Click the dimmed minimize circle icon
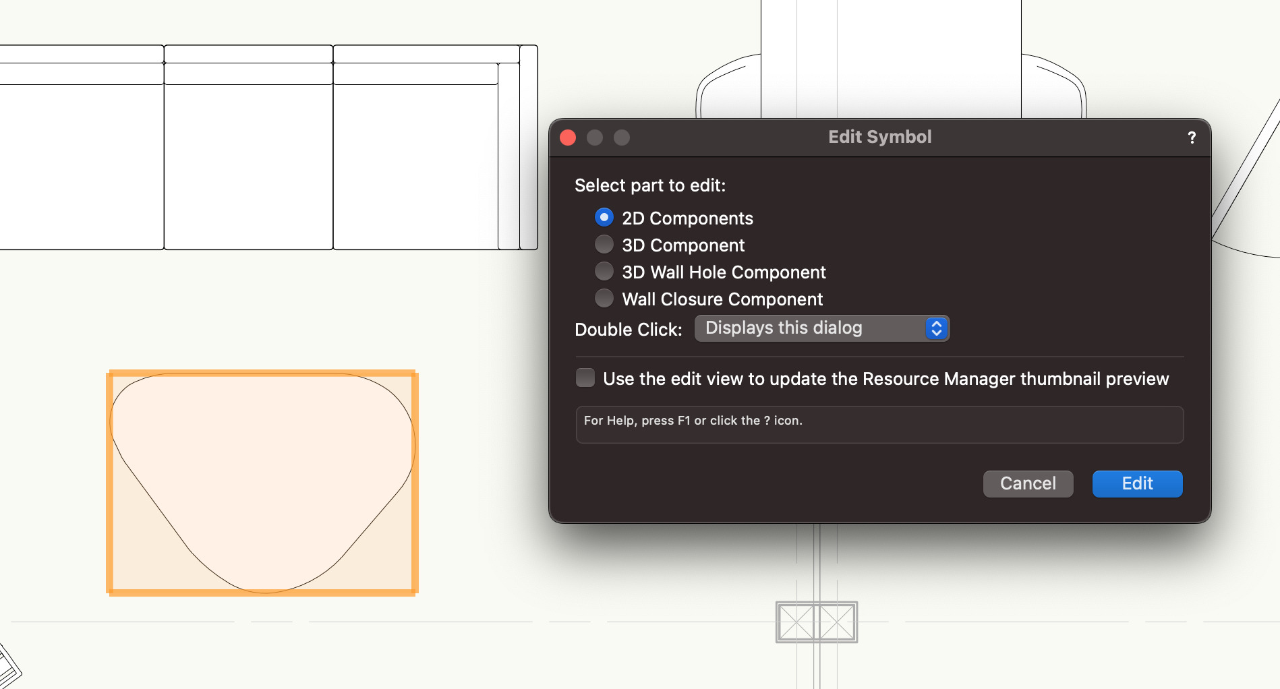The height and width of the screenshot is (689, 1280). click(595, 138)
